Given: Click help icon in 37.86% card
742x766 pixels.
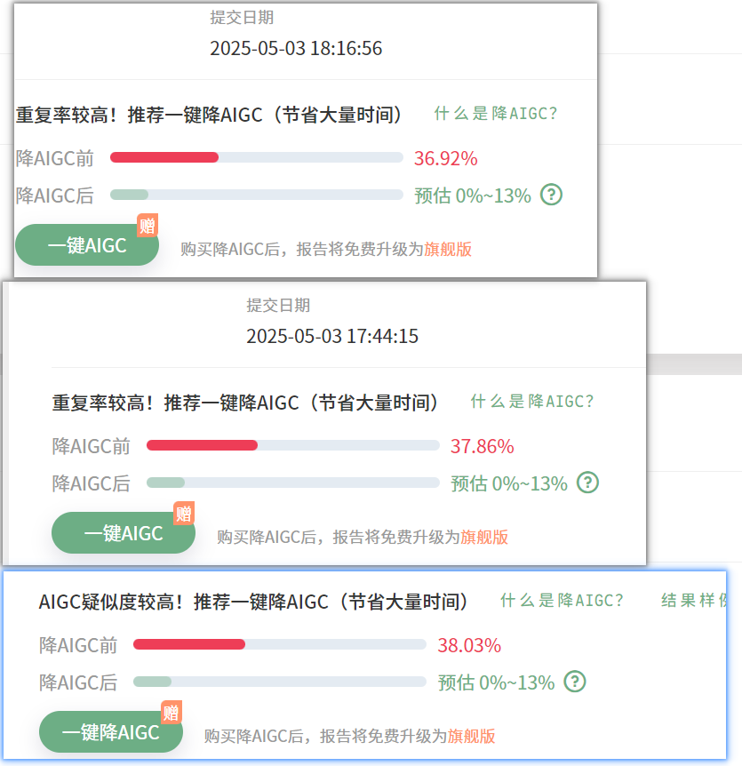Looking at the screenshot, I should pyautogui.click(x=587, y=483).
